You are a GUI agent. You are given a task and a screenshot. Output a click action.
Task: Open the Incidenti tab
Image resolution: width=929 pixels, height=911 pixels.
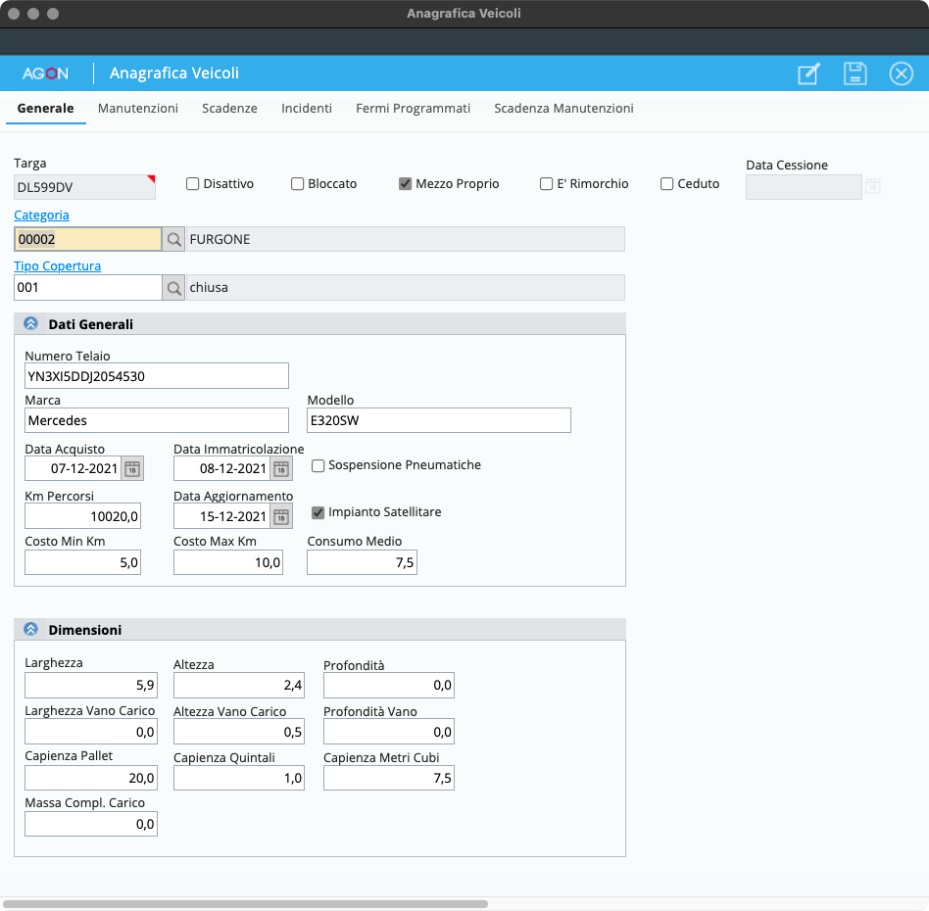tap(307, 109)
